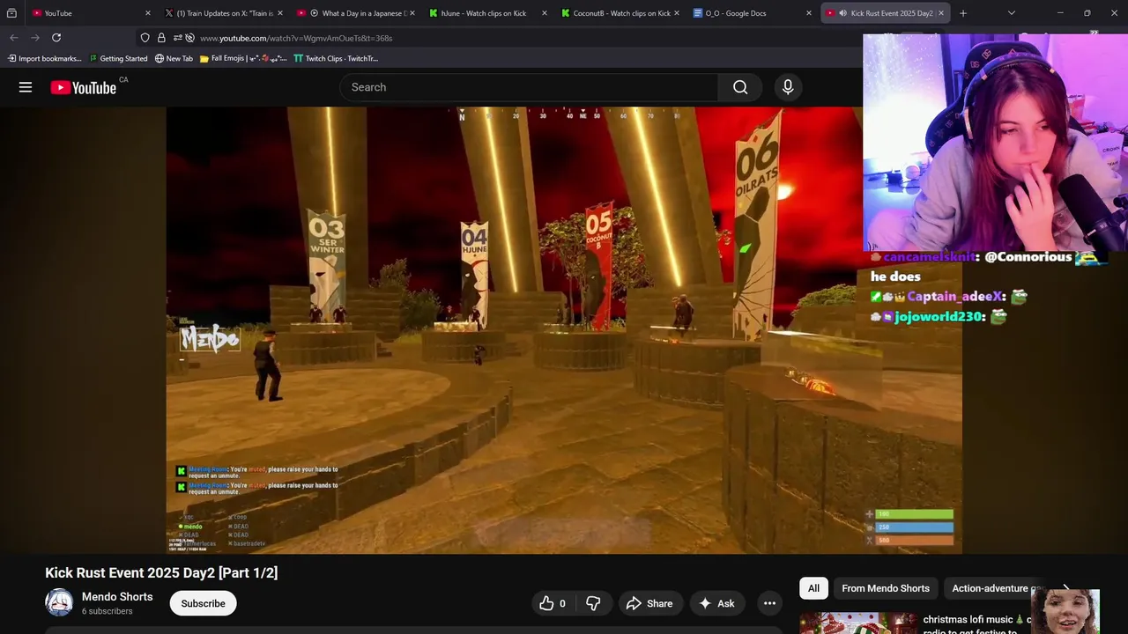Start voice search with the microphone icon
The height and width of the screenshot is (634, 1128).
[788, 87]
